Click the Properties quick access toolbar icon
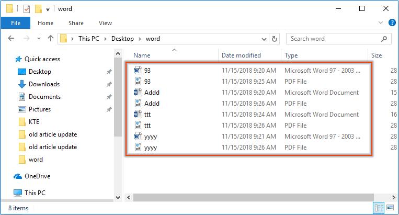399x215 pixels. (x=27, y=9)
